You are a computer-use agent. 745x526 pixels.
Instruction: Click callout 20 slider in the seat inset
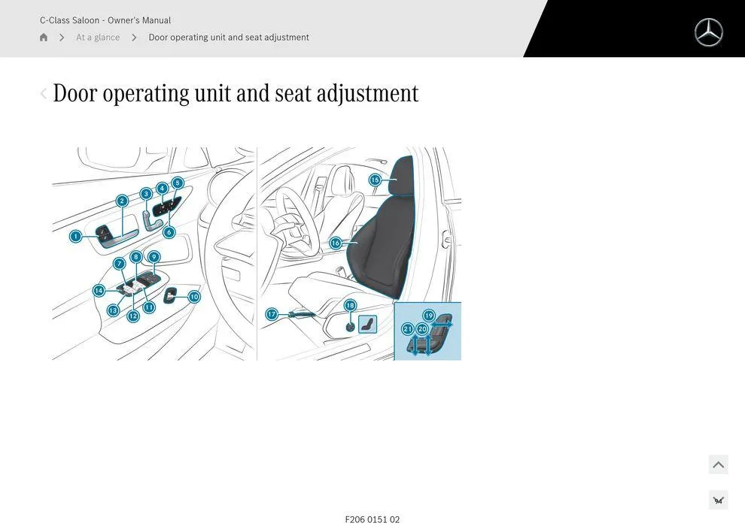421,327
